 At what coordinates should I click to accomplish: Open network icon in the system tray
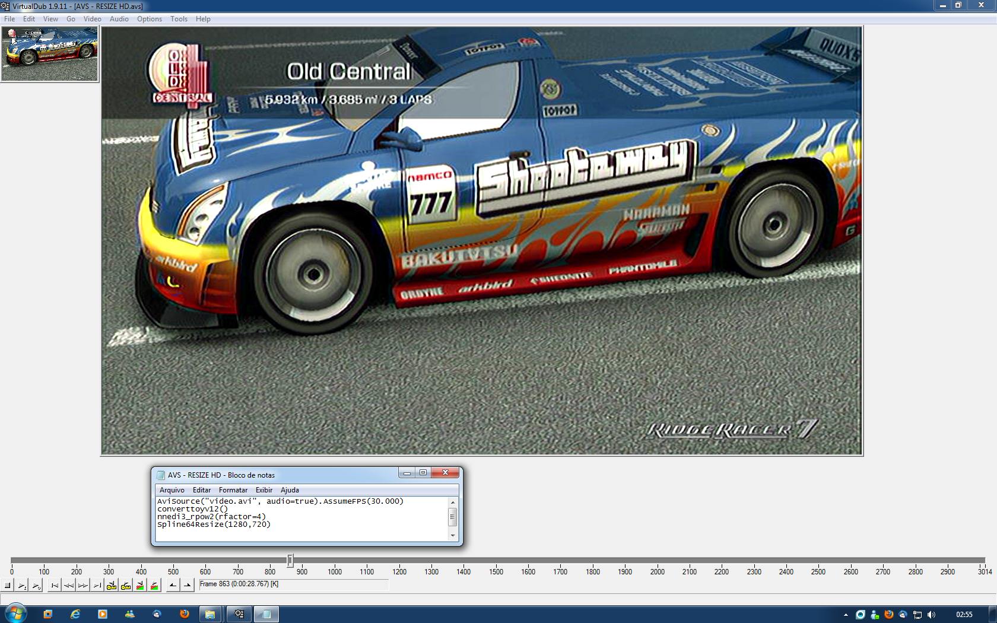click(x=917, y=615)
